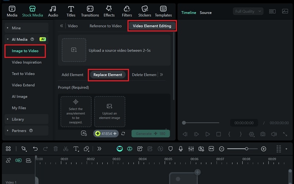294x184 pixels.
Task: Show more element options chevron
Action: click(161, 75)
